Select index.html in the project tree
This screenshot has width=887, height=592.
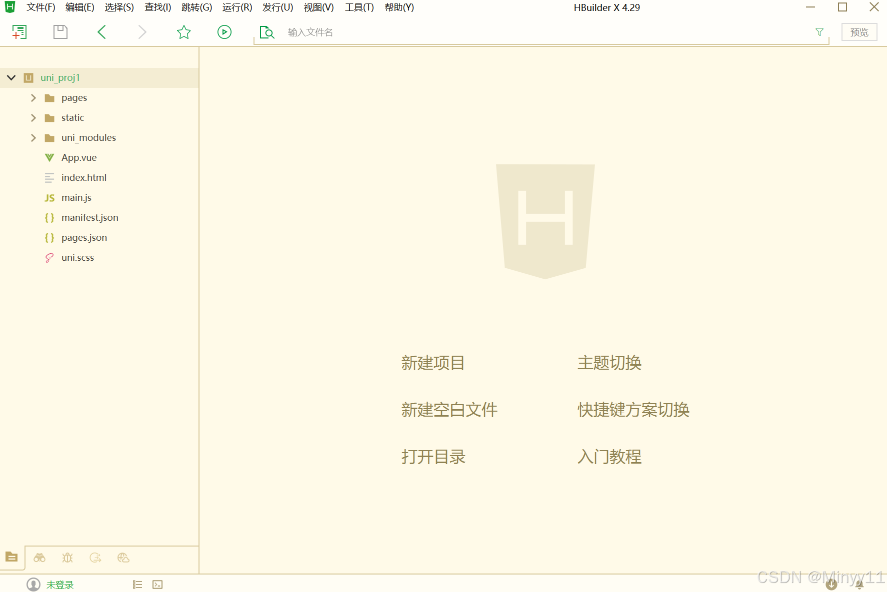84,178
